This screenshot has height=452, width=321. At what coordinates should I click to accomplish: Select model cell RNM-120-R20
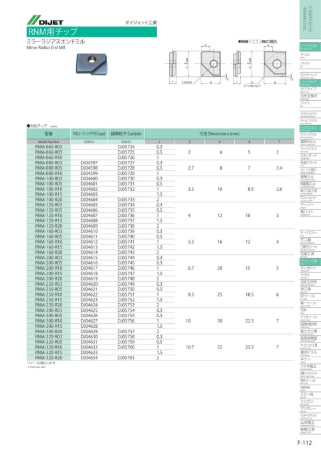tap(49, 226)
